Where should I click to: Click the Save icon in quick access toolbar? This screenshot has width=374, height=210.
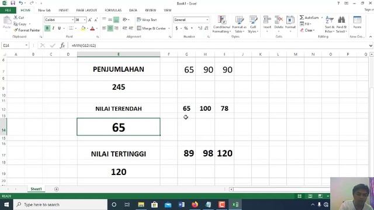tap(13, 3)
